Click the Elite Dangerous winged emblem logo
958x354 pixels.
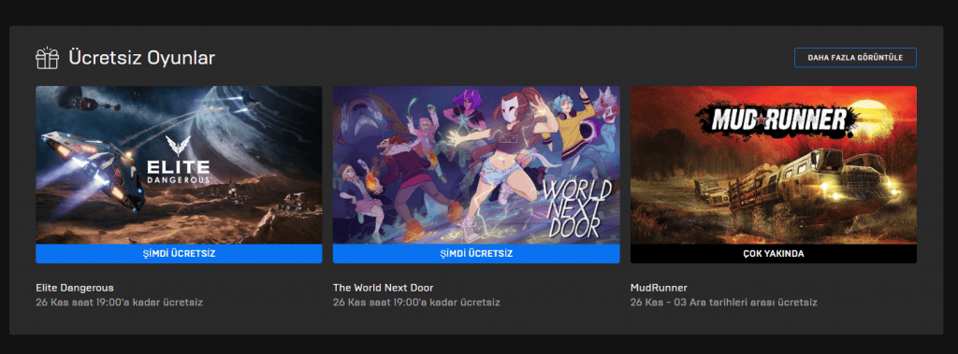tap(178, 147)
